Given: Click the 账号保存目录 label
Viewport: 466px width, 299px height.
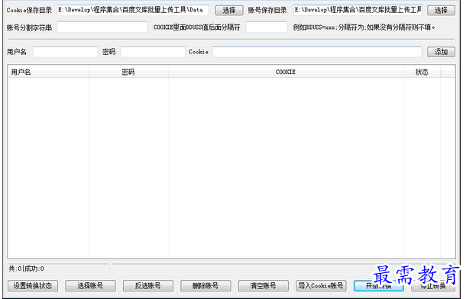Looking at the screenshot, I should (267, 11).
